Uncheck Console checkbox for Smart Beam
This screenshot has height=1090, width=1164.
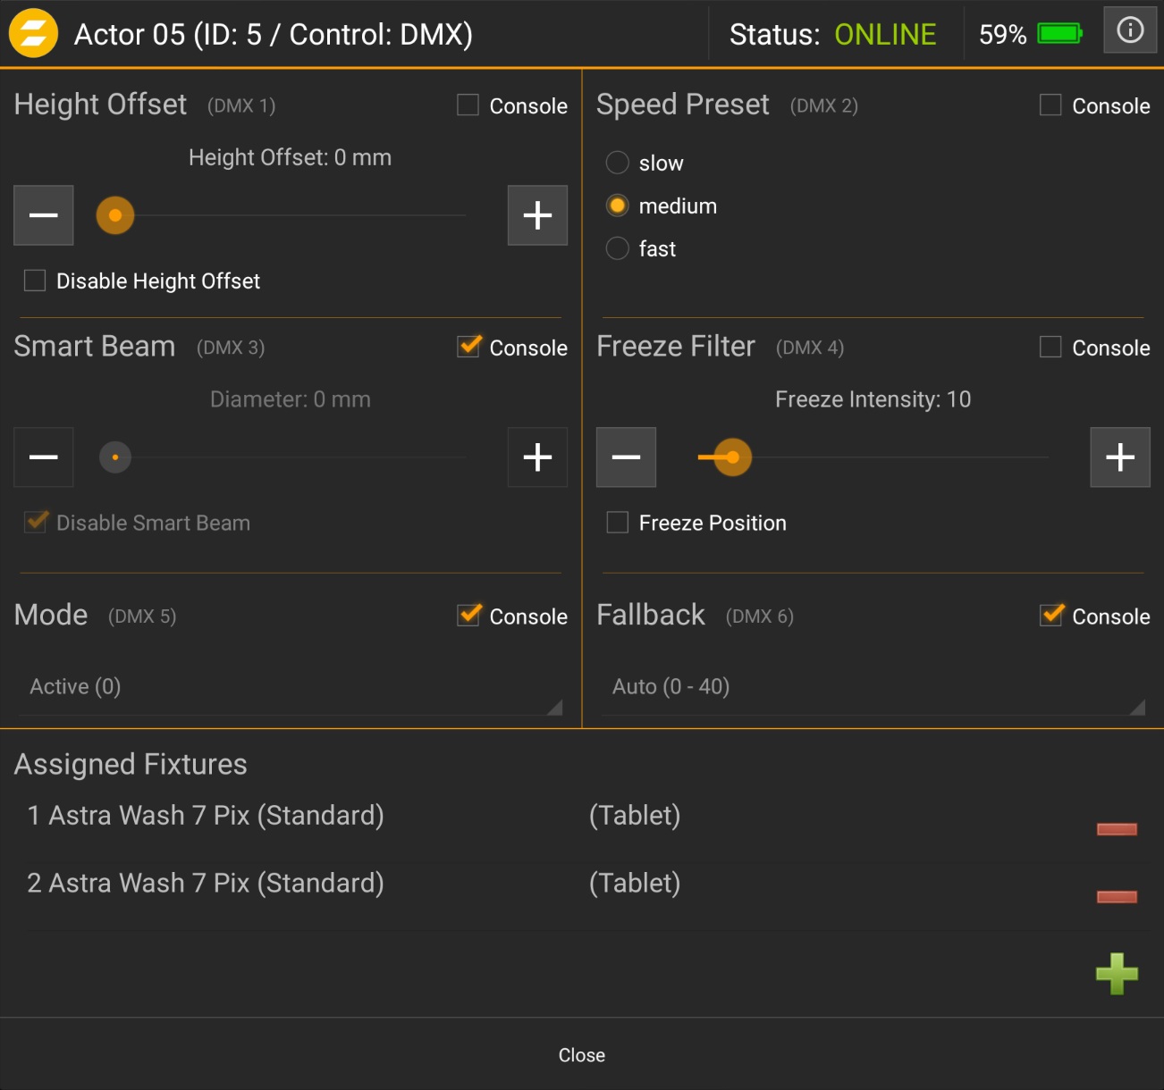[468, 347]
